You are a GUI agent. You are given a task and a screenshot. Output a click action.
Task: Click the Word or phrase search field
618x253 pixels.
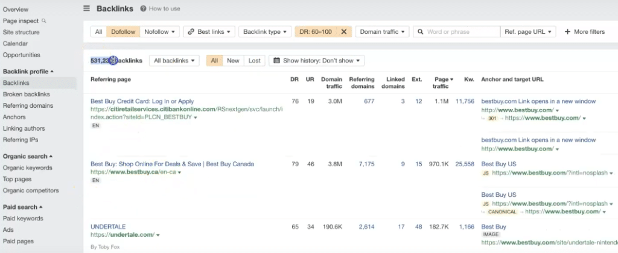point(456,32)
